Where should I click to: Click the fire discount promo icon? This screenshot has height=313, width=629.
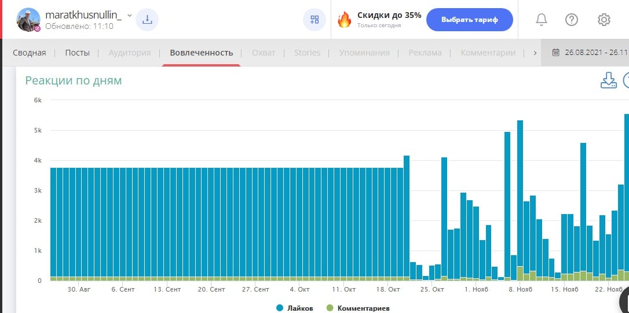pos(344,19)
